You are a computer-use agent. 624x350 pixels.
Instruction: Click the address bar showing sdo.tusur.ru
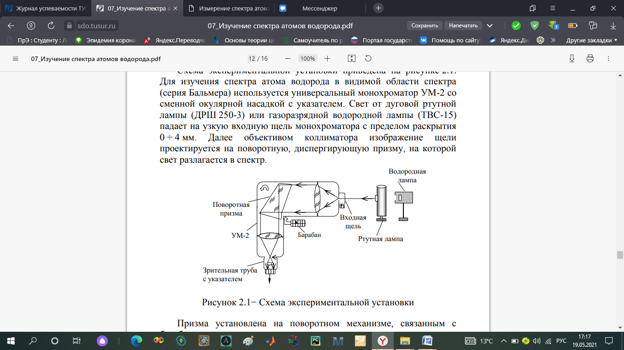[x=96, y=26]
